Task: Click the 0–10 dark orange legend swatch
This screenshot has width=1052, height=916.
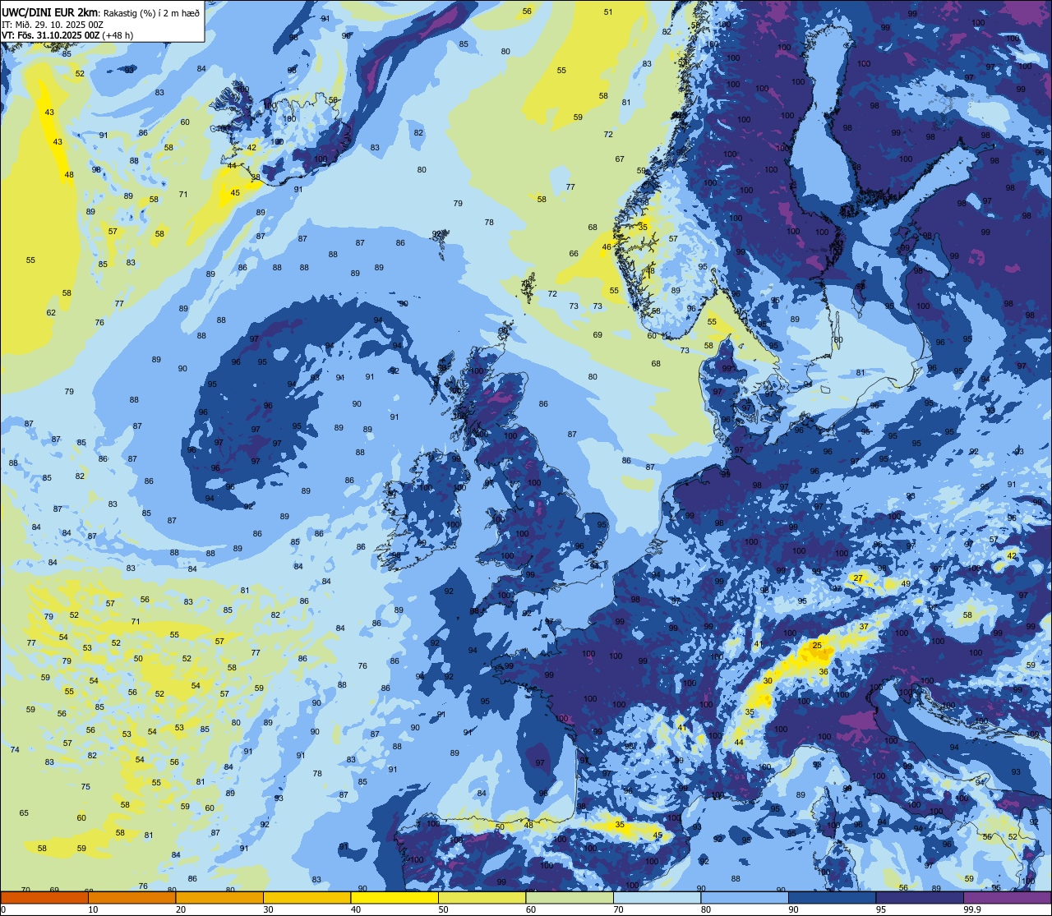Action: (x=44, y=897)
